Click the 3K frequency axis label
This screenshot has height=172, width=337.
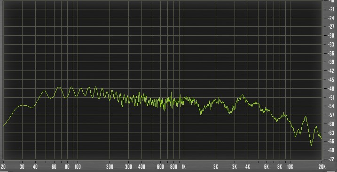(x=235, y=167)
